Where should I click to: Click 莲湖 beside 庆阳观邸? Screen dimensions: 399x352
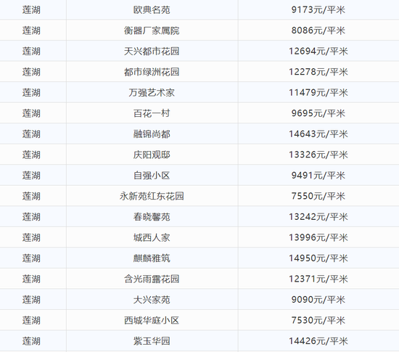(x=31, y=155)
